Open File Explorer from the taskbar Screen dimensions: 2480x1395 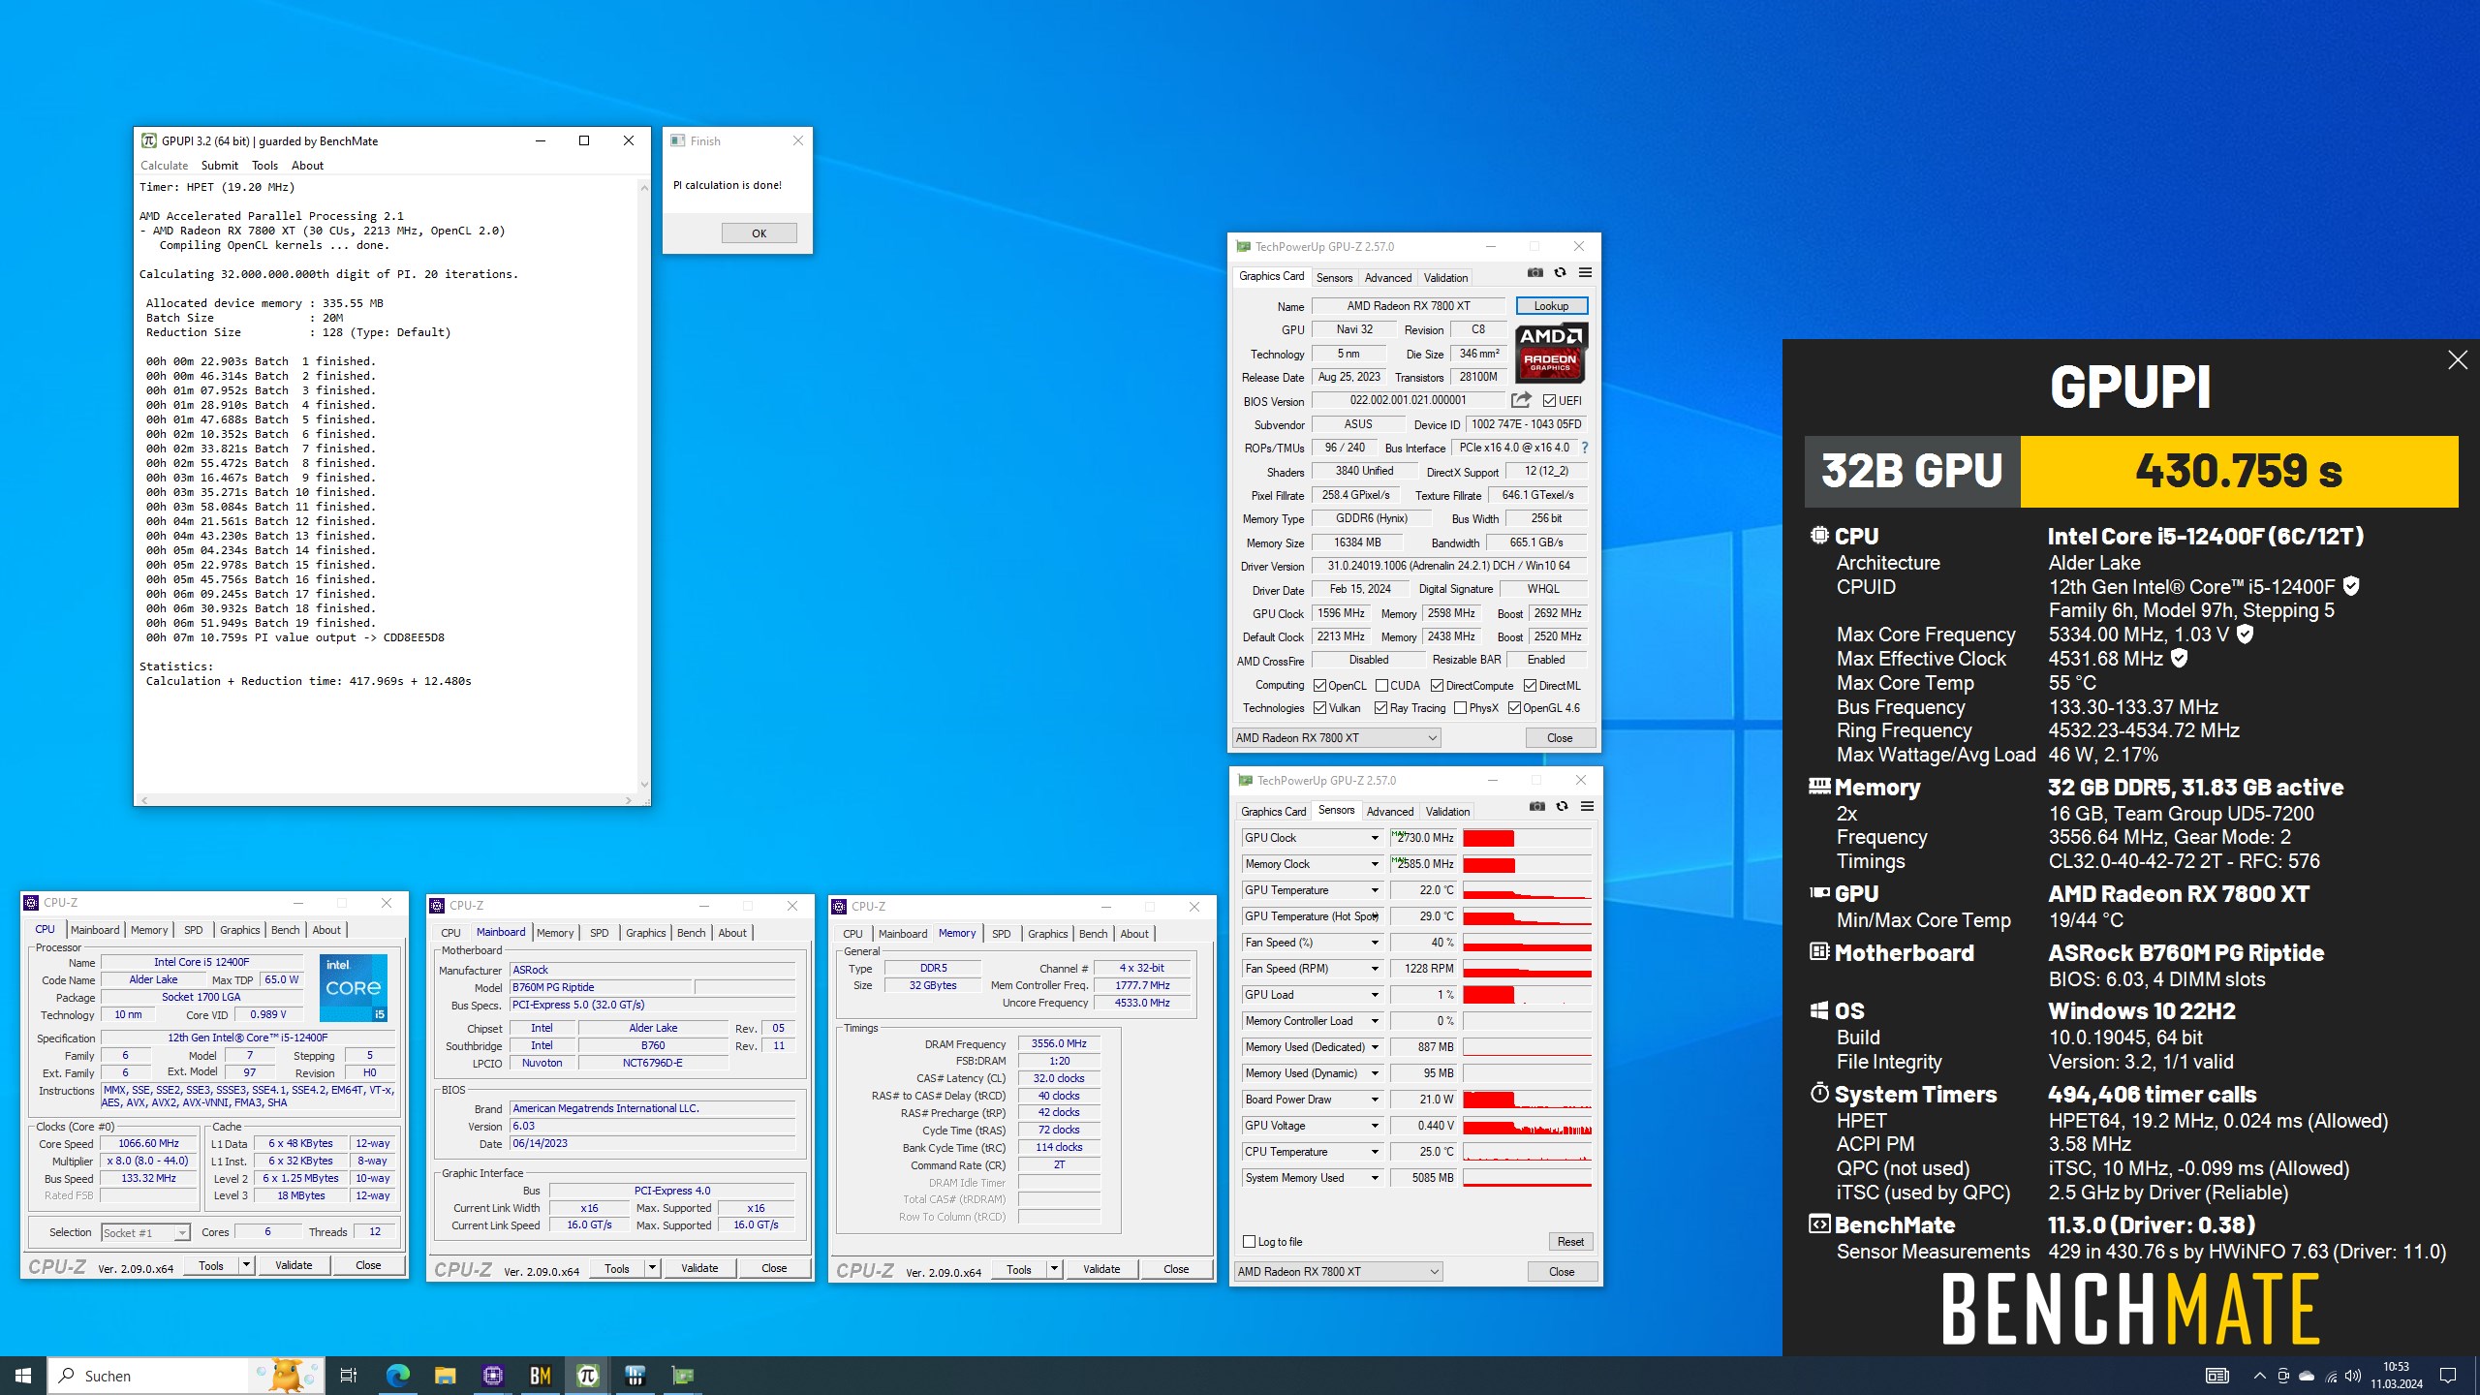tap(445, 1376)
